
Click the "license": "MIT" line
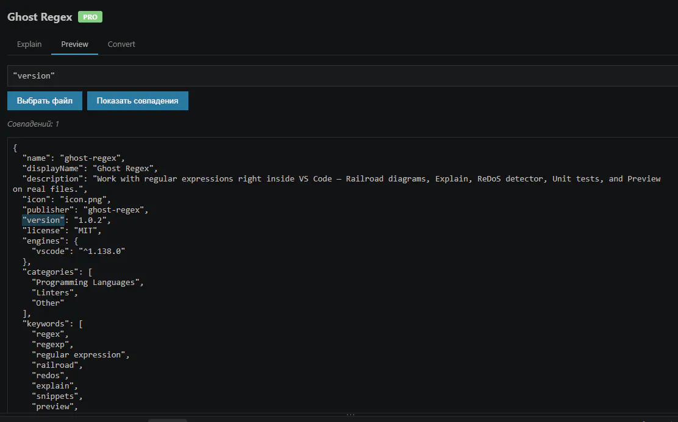pos(62,231)
